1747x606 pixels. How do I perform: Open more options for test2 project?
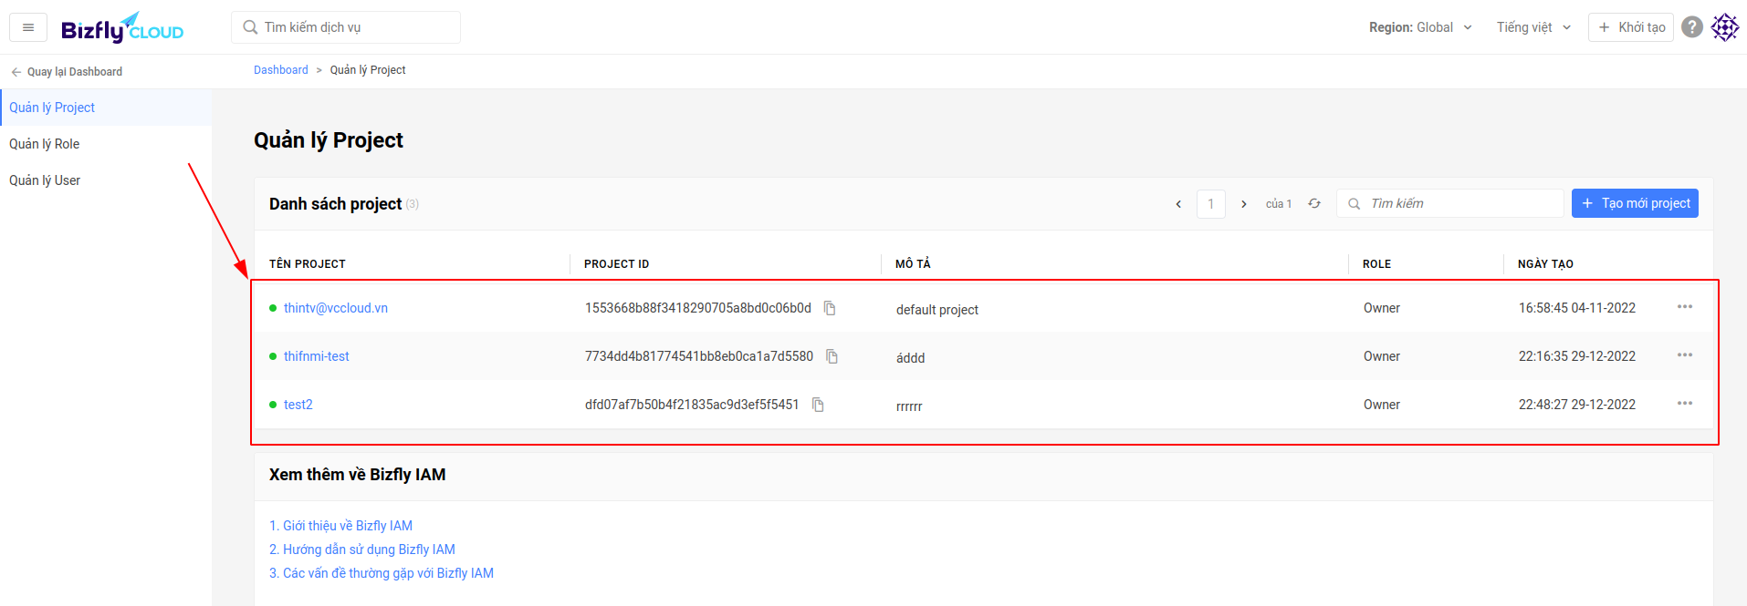coord(1684,404)
